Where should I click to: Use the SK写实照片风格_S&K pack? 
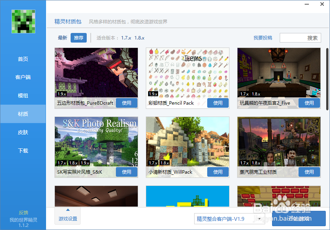[127, 172]
